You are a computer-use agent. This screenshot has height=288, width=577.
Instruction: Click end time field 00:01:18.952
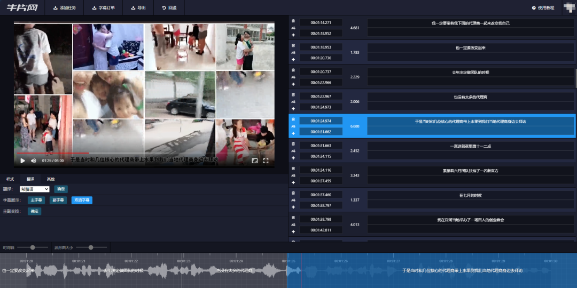[x=321, y=33]
